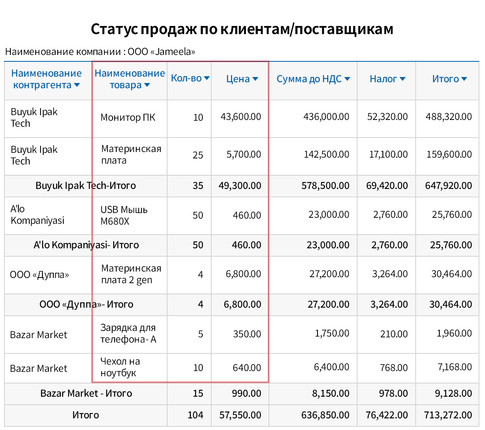Activate the Кол-во column sort icon
485x430 pixels.
pos(206,79)
